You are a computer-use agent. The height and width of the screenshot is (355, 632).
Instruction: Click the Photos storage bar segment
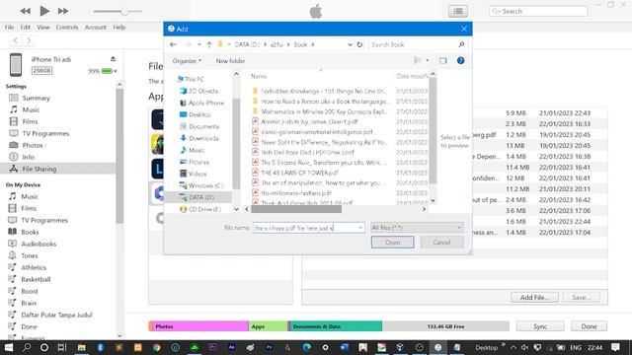click(198, 326)
